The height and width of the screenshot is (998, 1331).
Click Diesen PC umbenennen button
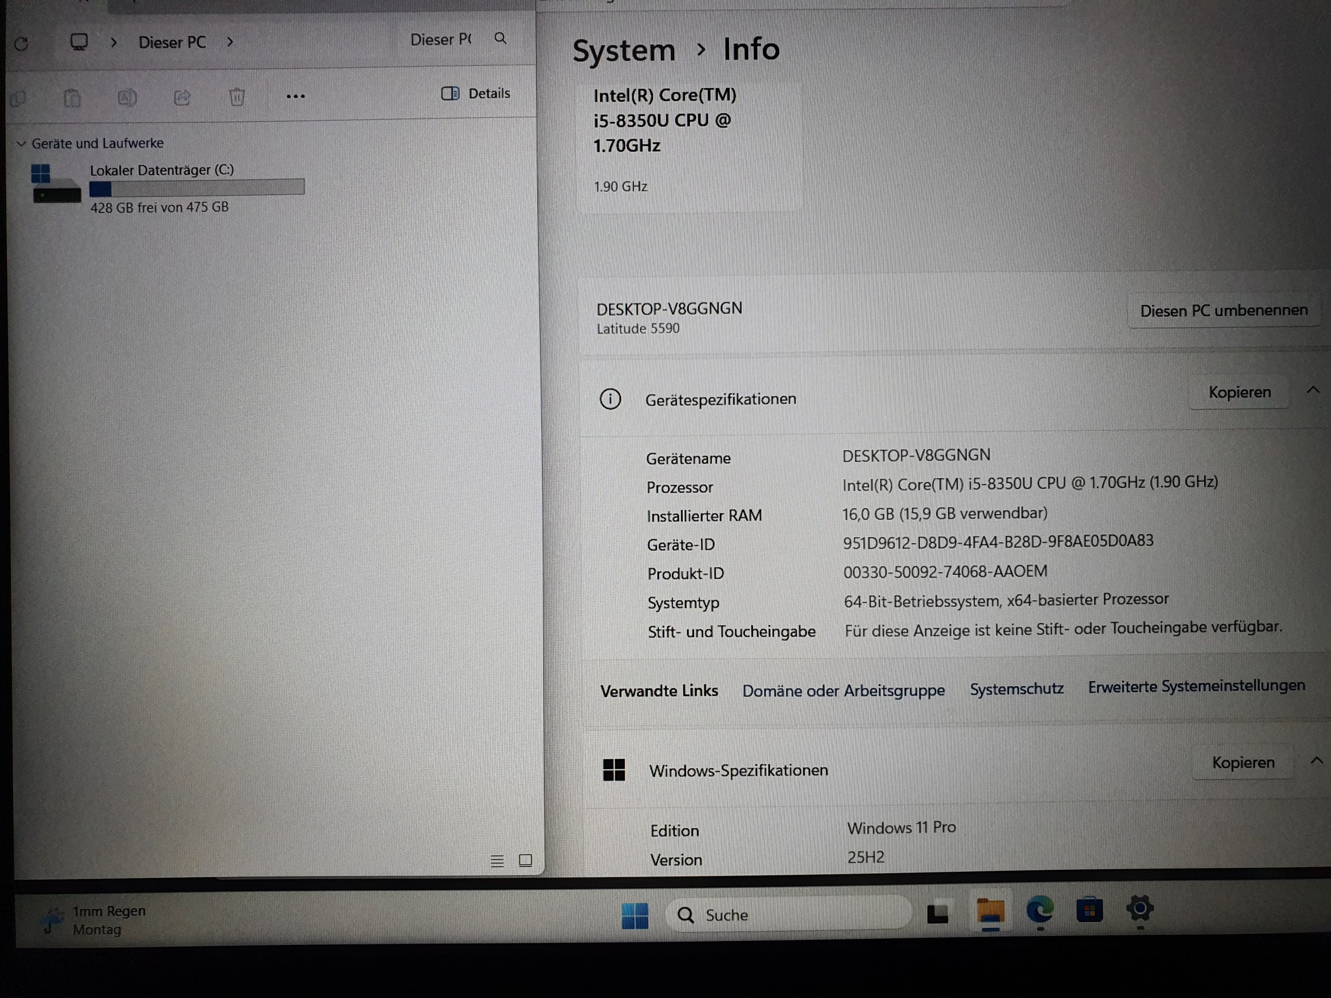click(1223, 310)
